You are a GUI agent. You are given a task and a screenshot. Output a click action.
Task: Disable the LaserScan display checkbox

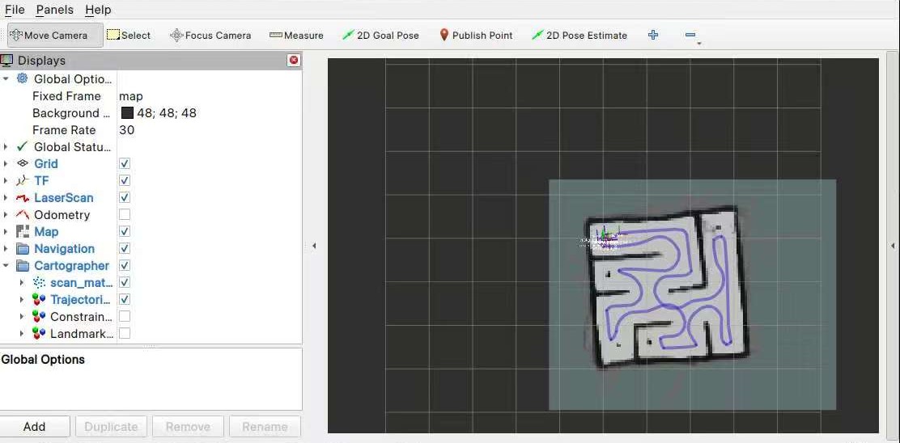coord(125,198)
